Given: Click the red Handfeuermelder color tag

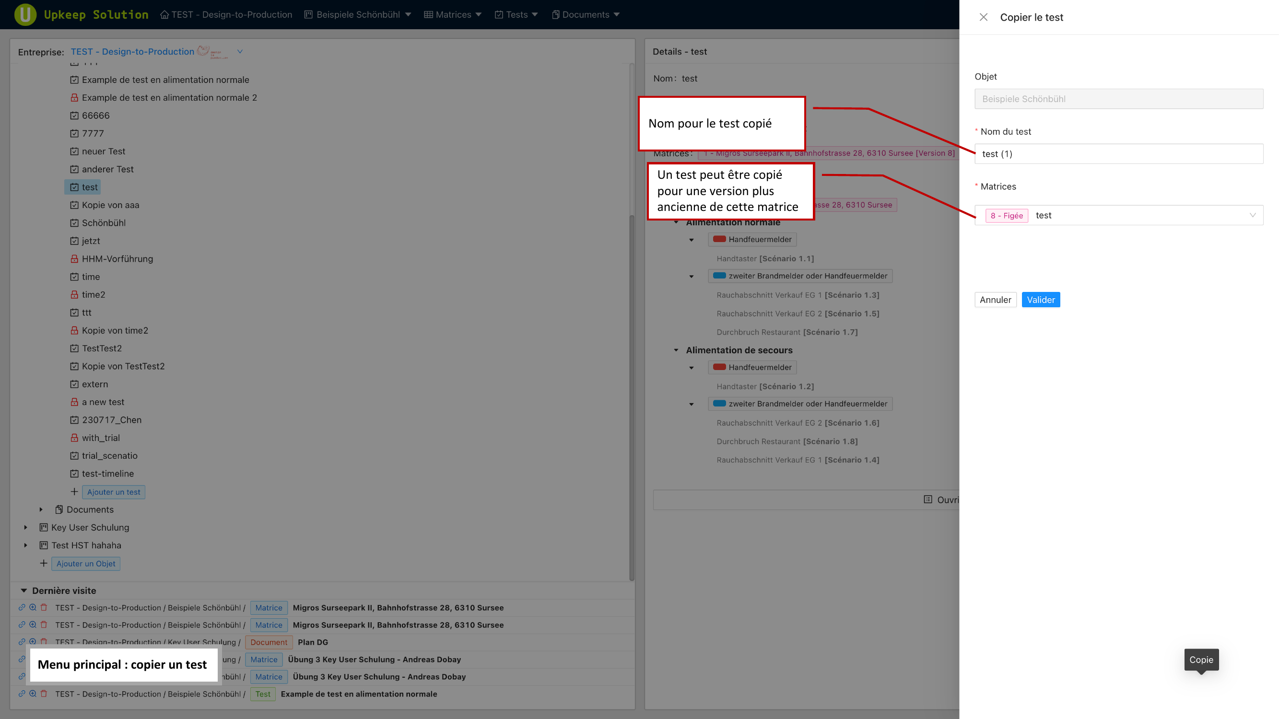Looking at the screenshot, I should pos(719,239).
